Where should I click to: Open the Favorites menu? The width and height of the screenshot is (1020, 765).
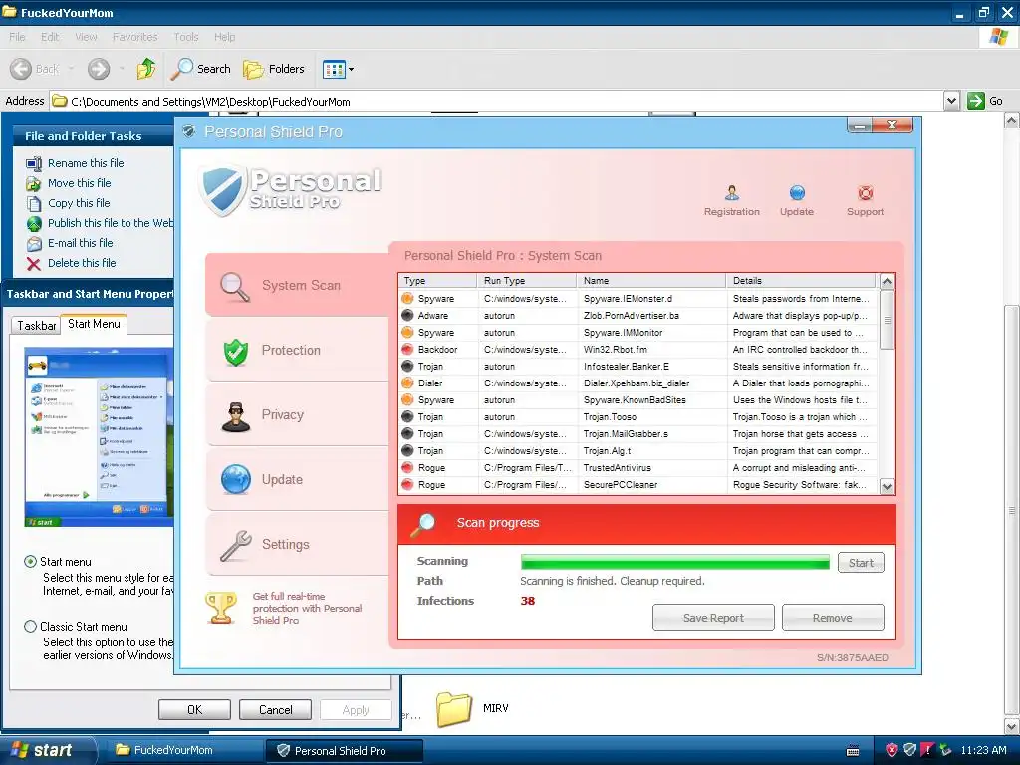[134, 37]
